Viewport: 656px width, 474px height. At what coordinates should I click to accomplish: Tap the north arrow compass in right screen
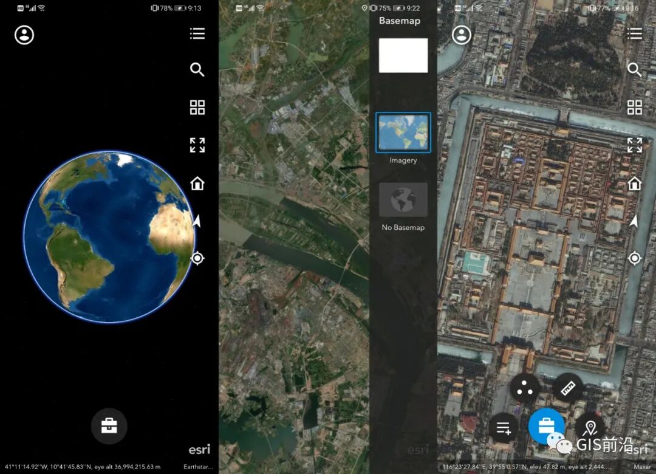click(634, 221)
